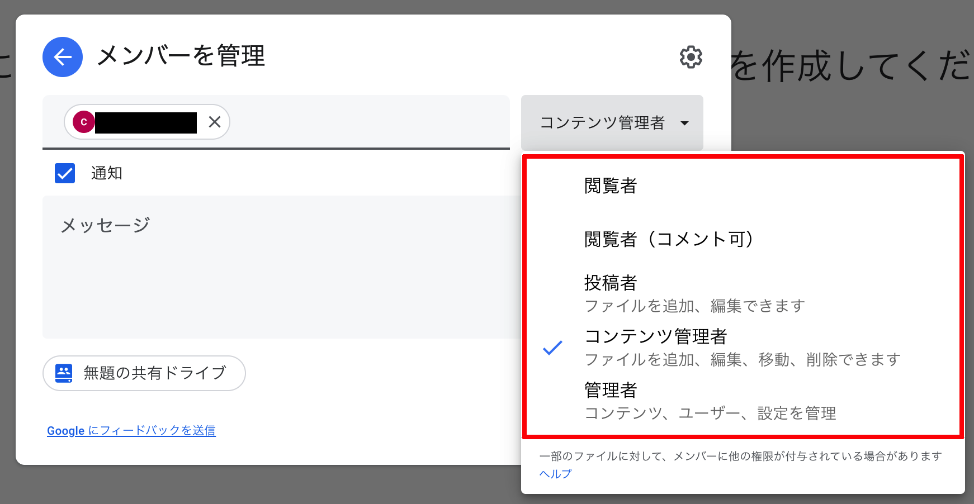Open the Google feedback link
974x504 pixels.
pos(132,430)
